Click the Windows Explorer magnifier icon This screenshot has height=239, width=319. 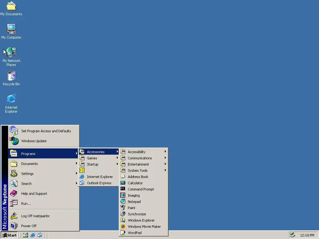coord(123,220)
